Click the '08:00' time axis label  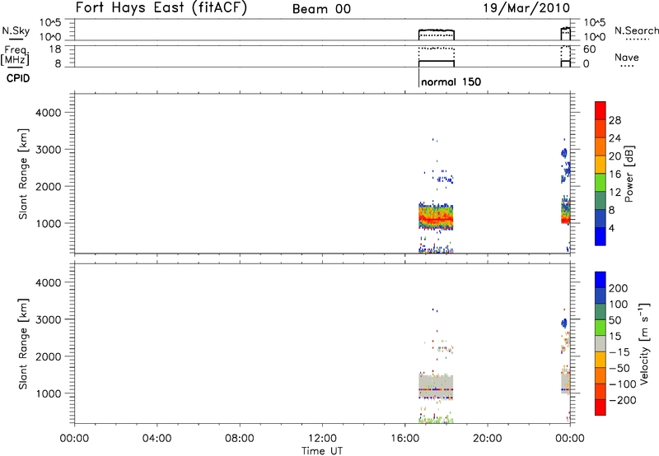click(240, 439)
